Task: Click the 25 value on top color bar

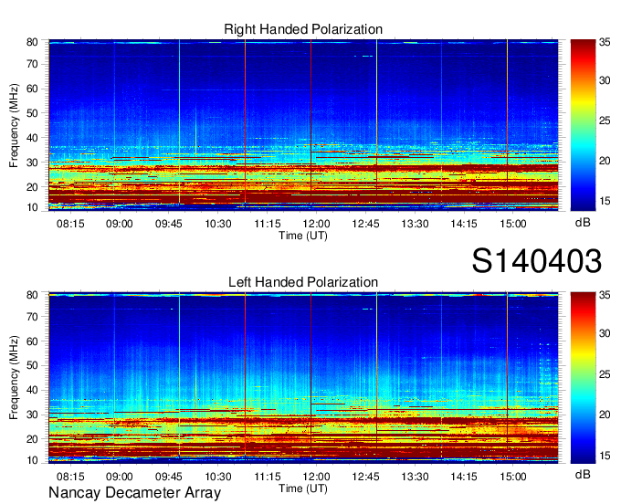Action: [605, 121]
